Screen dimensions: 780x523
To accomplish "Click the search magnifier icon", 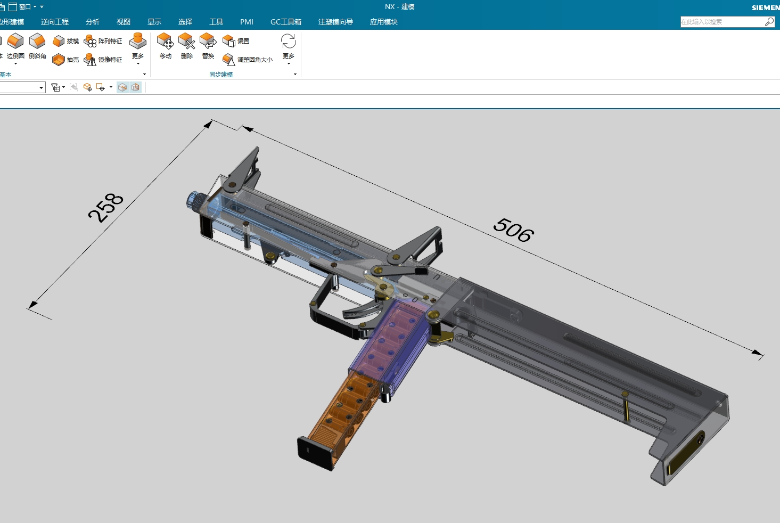I will (x=769, y=22).
